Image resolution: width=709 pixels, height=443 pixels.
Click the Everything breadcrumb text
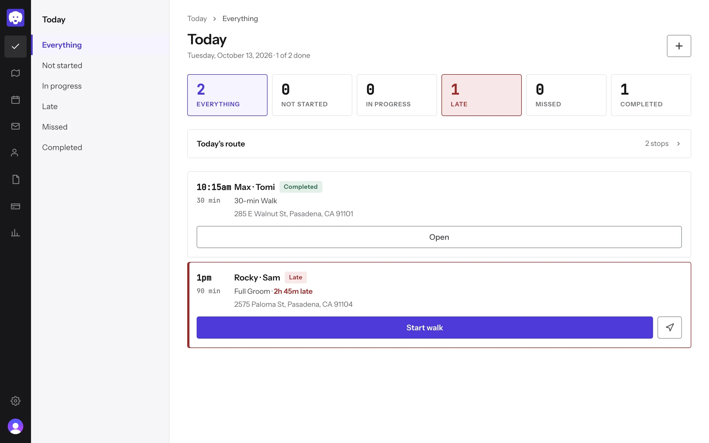(240, 19)
